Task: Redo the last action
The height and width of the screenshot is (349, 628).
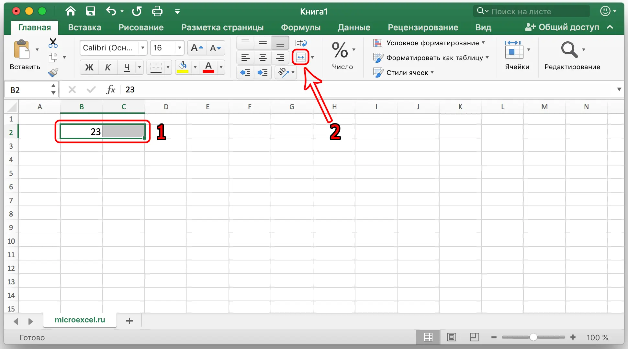Action: (x=137, y=12)
